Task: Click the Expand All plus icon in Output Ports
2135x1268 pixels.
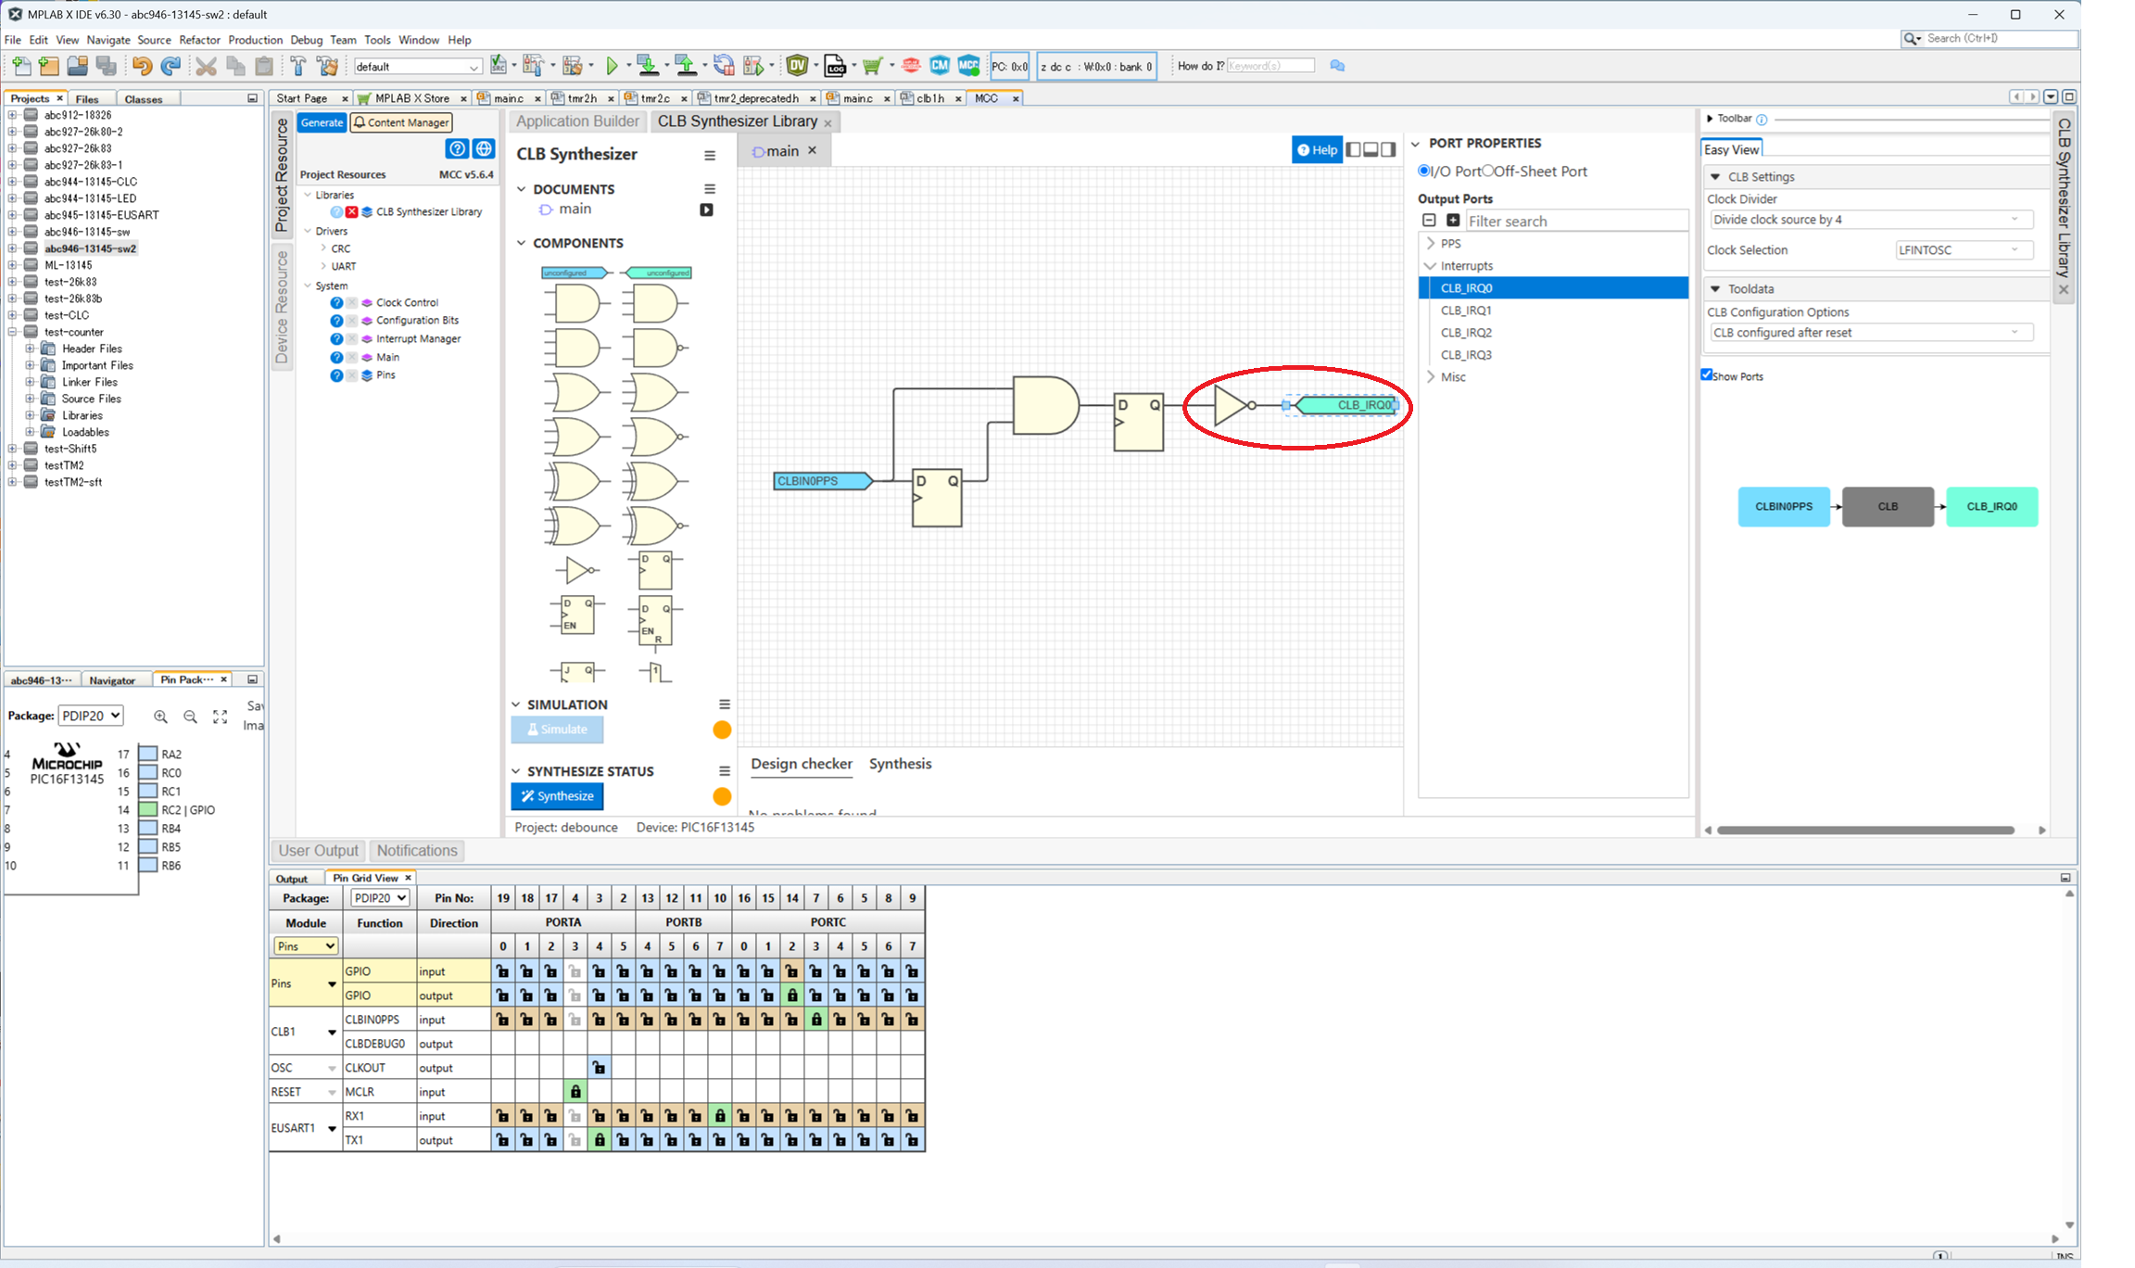Action: click(x=1453, y=221)
